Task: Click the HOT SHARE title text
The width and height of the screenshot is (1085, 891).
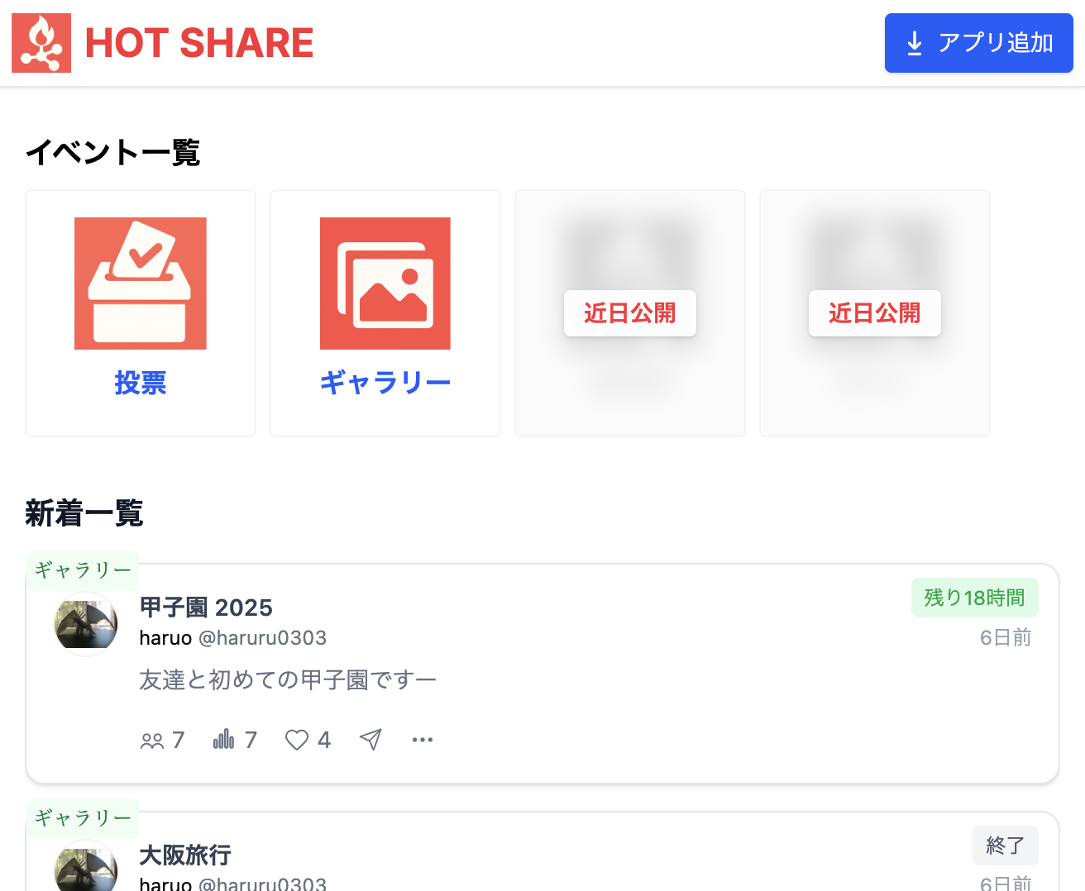Action: pos(199,43)
